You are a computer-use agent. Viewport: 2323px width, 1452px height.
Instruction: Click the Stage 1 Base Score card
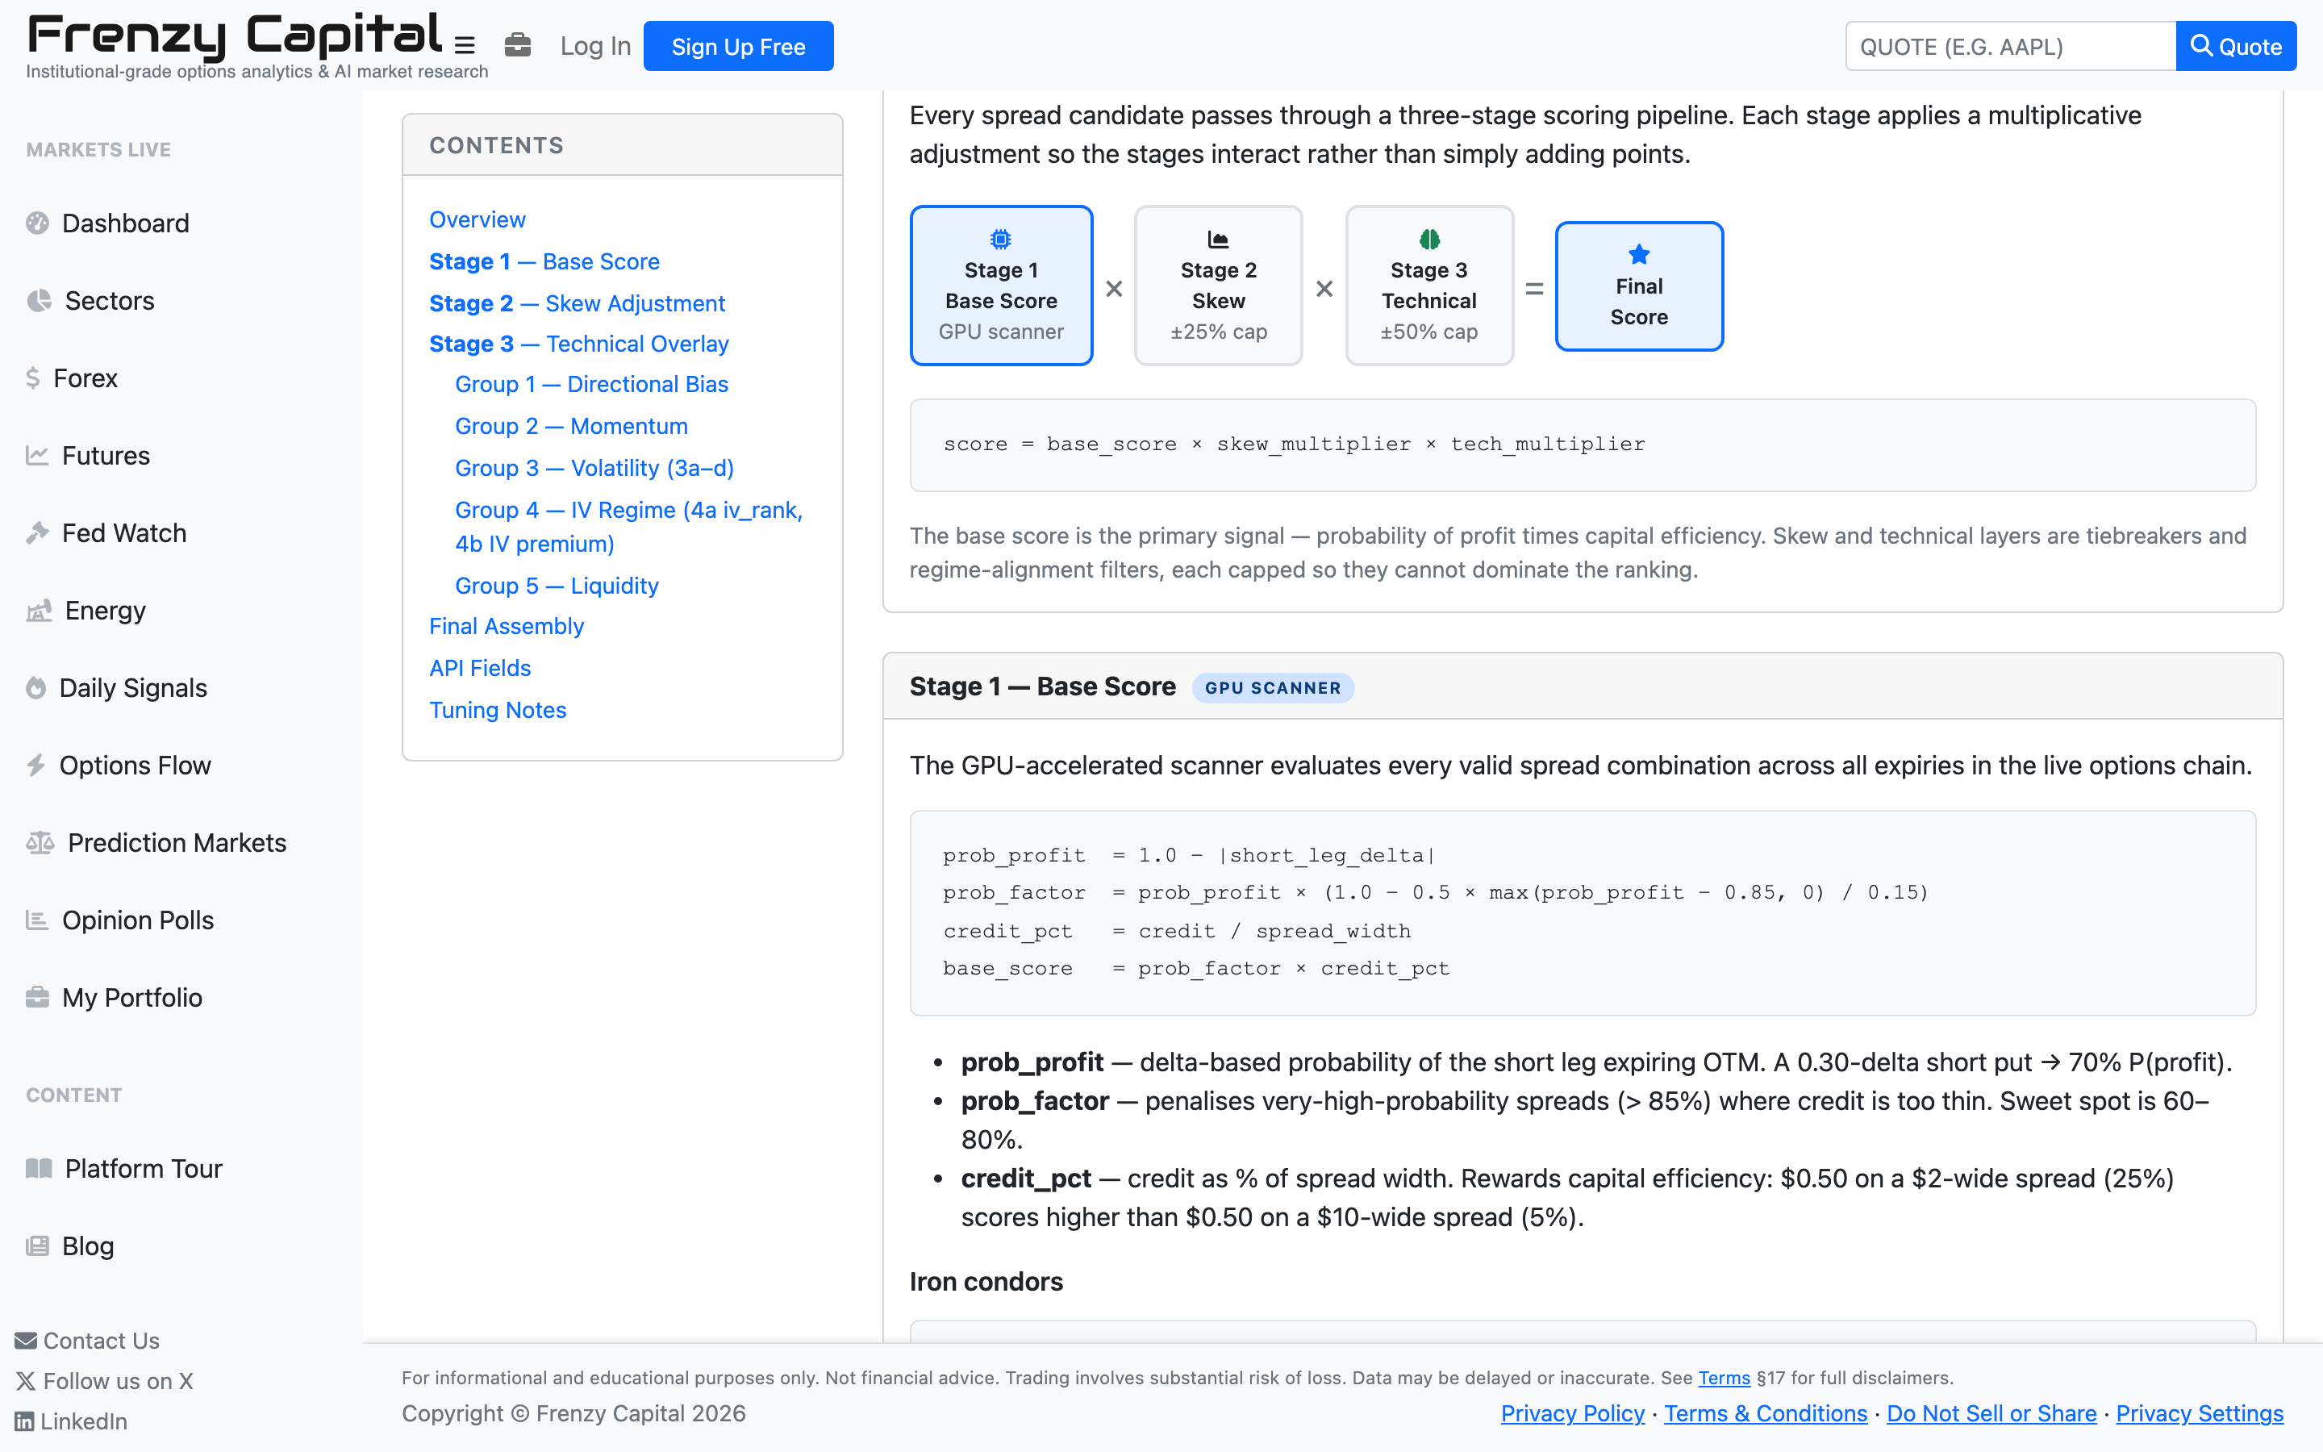click(1001, 286)
